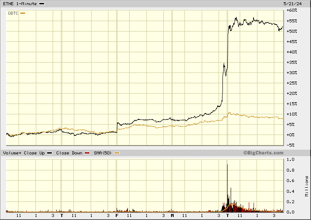Click the "0.0" volume axis label
The image size is (311, 220).
291,212
